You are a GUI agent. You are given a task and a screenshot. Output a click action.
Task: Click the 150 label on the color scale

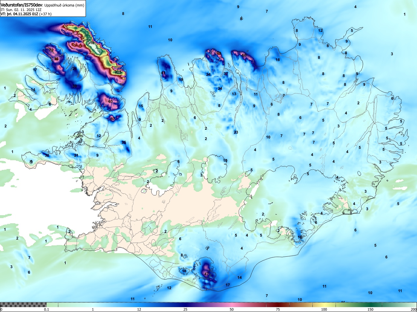[x=370, y=309]
